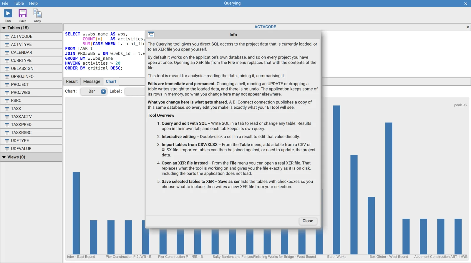Viewport: 471px width, 263px height.
Task: Open the Table menu
Action: tap(19, 3)
